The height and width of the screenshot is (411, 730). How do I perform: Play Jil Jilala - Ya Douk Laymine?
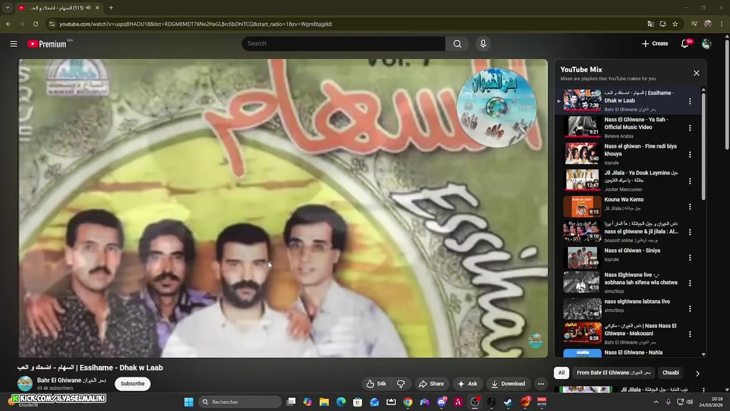pos(582,180)
